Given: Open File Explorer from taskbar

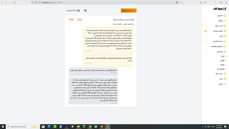Looking at the screenshot, I should coord(78,127).
